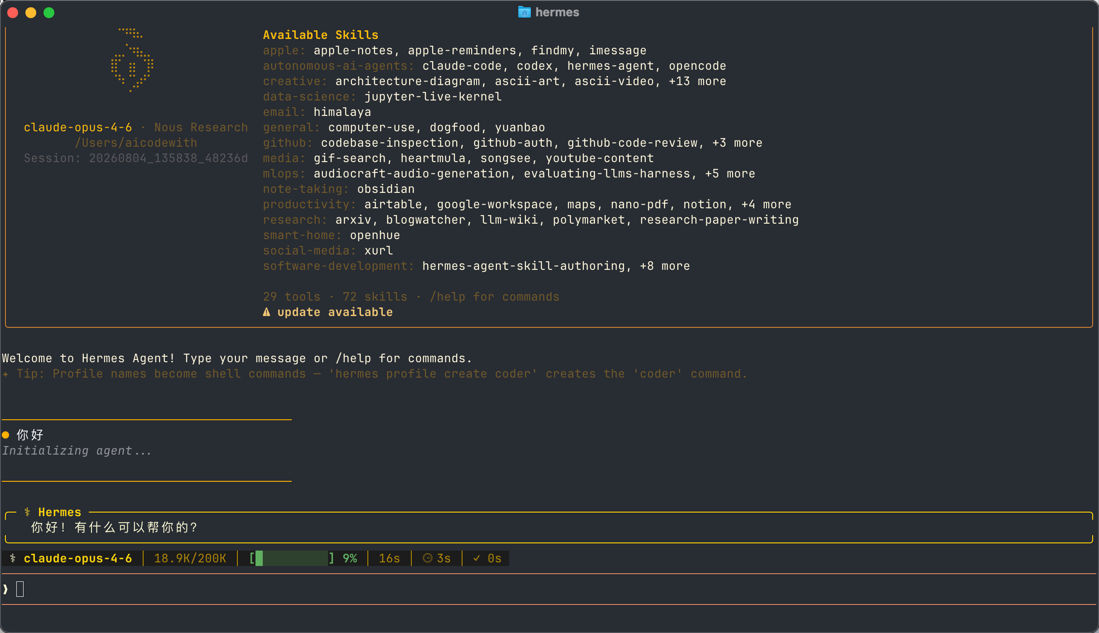The width and height of the screenshot is (1099, 633).
Task: Click the Hermes ASCII art logo
Action: tap(132, 60)
